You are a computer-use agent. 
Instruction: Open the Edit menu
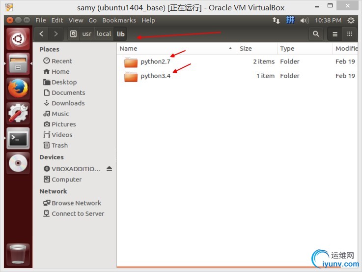57,20
